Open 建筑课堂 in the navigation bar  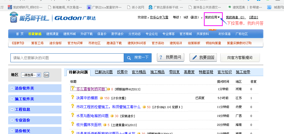(x=52, y=34)
